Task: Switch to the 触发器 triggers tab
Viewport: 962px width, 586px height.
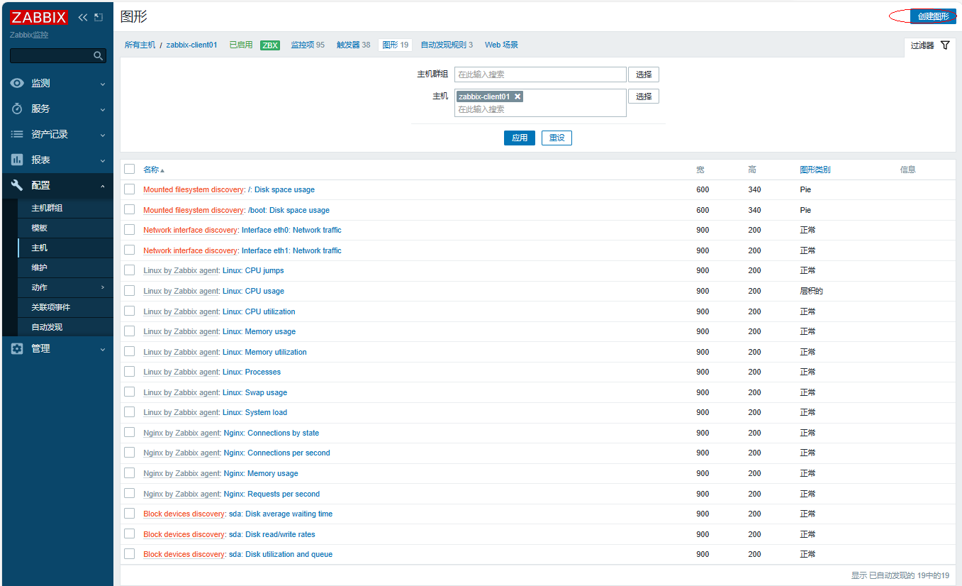Action: [353, 45]
